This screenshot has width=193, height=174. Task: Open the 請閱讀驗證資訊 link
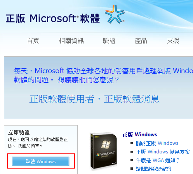click(153, 169)
